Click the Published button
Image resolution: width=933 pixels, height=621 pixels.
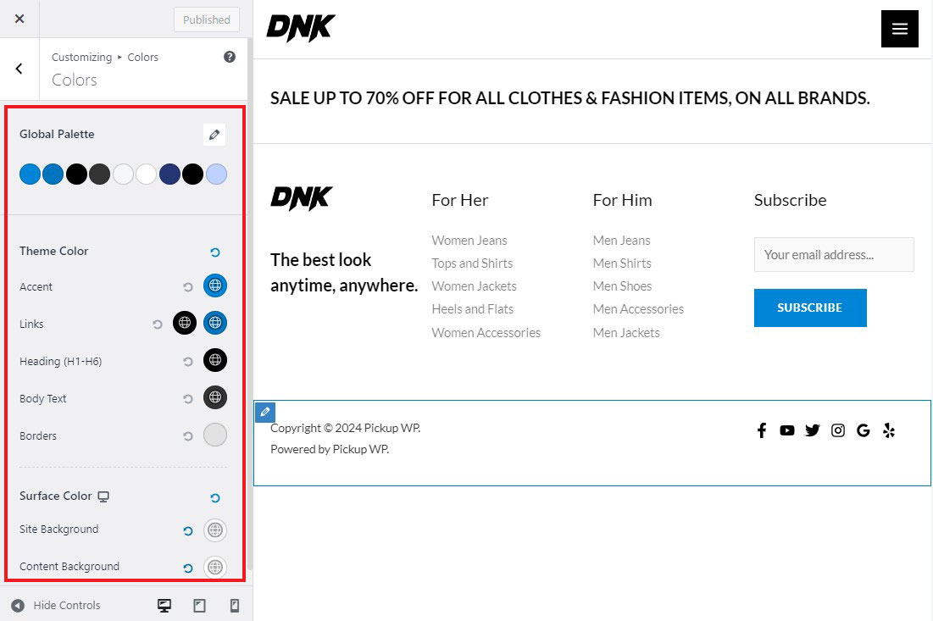coord(207,19)
